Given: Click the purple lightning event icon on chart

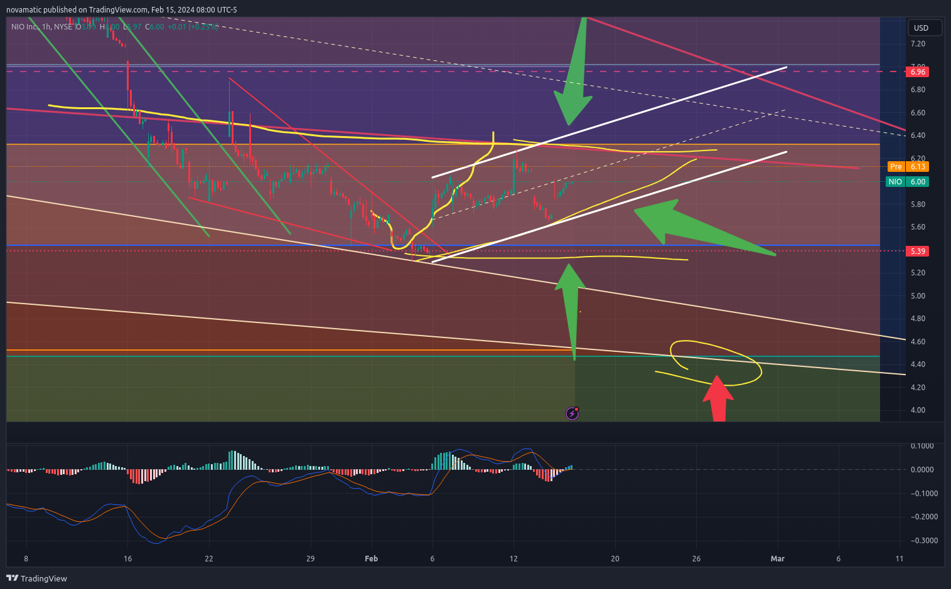Looking at the screenshot, I should tap(572, 413).
